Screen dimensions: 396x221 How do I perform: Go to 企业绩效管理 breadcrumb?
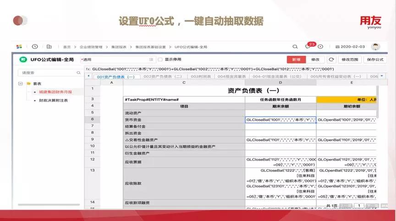(91, 47)
